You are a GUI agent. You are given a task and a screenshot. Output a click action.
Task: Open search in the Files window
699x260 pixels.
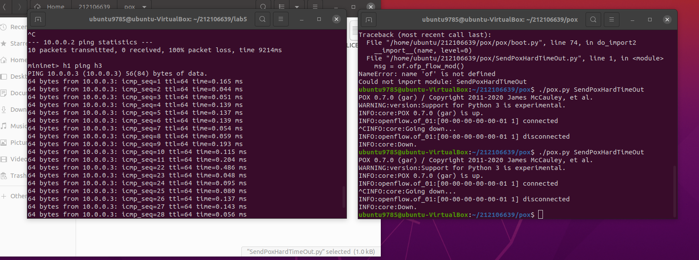[263, 7]
